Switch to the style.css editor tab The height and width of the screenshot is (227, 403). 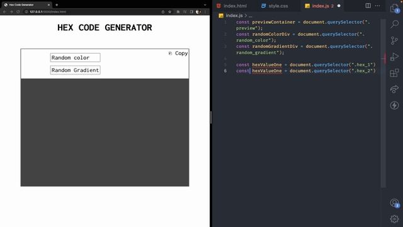275,6
